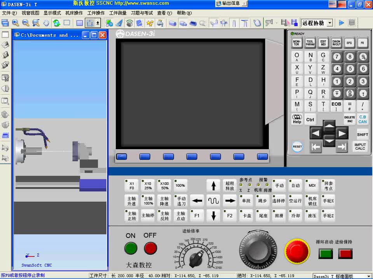
Task: Click the axis jog right arrow button
Action: [x=230, y=201]
